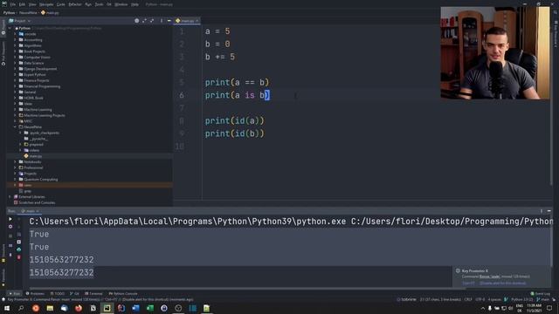559x314 pixels.
Task: Open the Windows notification center icon
Action: (x=549, y=308)
